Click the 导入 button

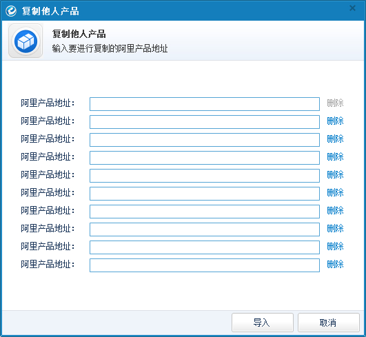pos(263,323)
